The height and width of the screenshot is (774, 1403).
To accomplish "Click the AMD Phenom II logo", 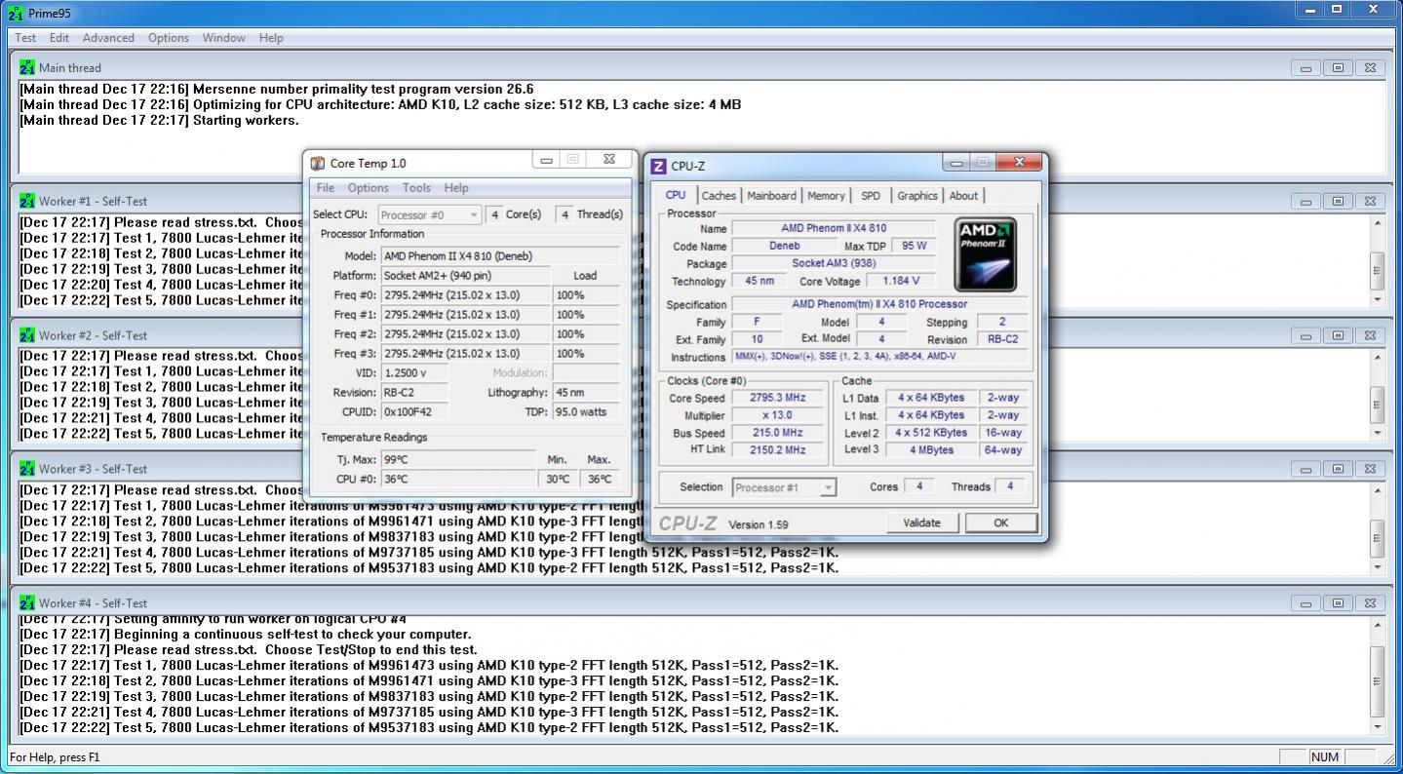I will tap(985, 254).
